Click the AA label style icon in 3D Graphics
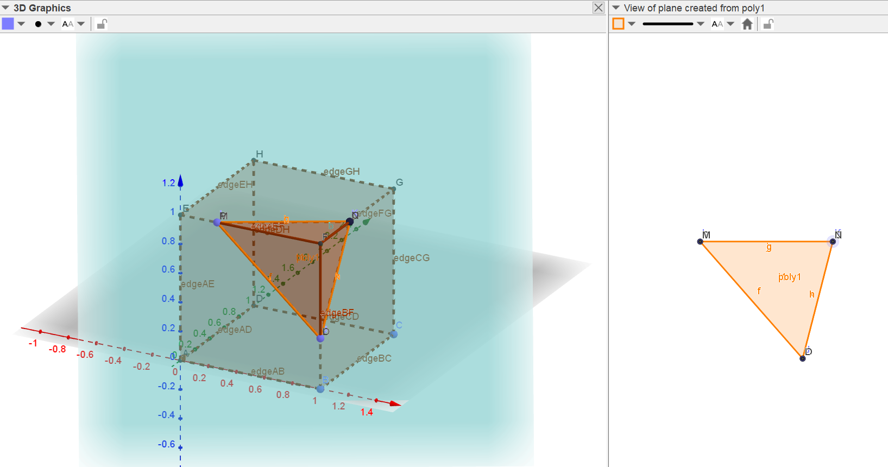The width and height of the screenshot is (888, 467). [x=67, y=23]
